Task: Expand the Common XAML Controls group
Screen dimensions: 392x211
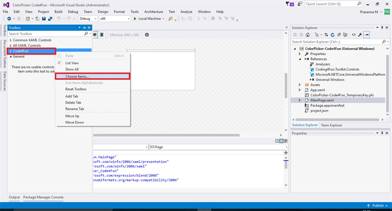Action: click(x=11, y=40)
